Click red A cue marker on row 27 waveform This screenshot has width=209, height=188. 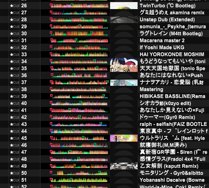(x=51, y=12)
